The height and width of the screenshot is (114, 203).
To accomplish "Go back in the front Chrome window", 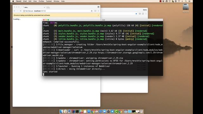I will click(x=15, y=11).
